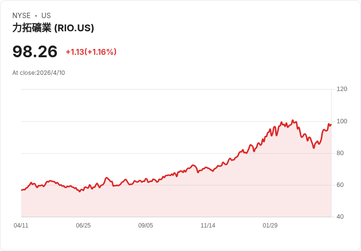Click the 120 price axis label
Image resolution: width=361 pixels, height=251 pixels.
pos(342,89)
